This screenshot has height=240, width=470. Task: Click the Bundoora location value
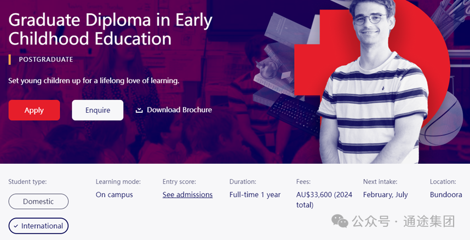pos(446,195)
